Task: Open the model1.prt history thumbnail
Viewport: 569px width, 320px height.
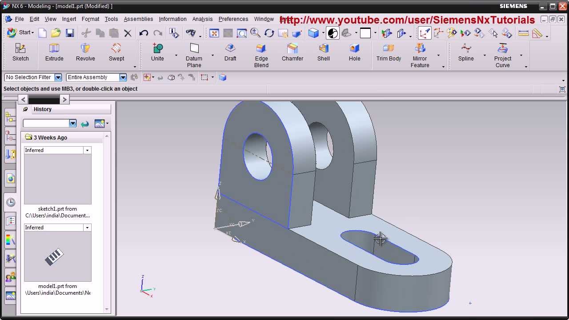Action: point(58,257)
